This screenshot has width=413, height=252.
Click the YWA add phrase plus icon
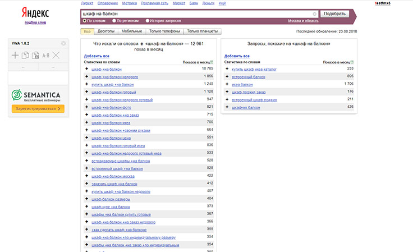[x=15, y=55]
